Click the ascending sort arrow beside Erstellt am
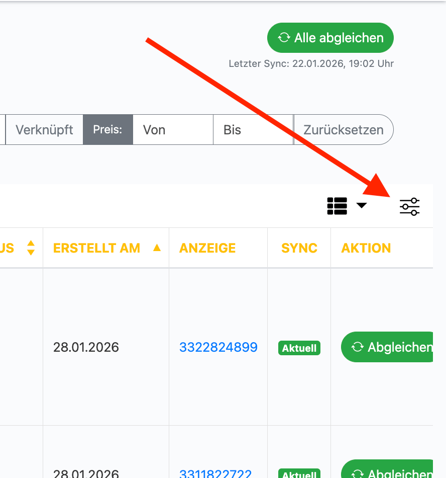The width and height of the screenshot is (446, 478). pos(157,248)
